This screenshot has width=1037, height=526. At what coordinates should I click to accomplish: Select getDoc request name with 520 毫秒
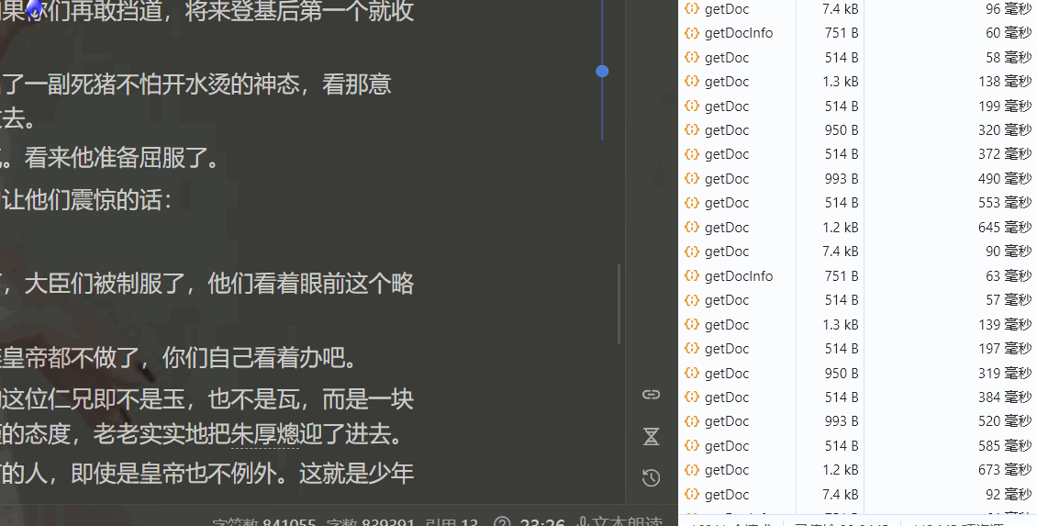coord(727,421)
